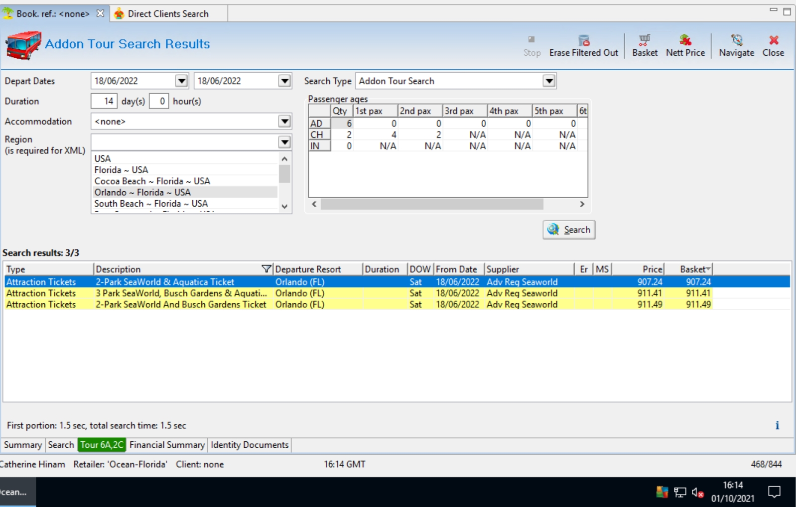796x507 pixels.
Task: Click the region list scroll down arrow
Action: 284,206
